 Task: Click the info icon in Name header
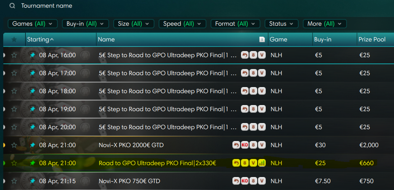coord(262,40)
